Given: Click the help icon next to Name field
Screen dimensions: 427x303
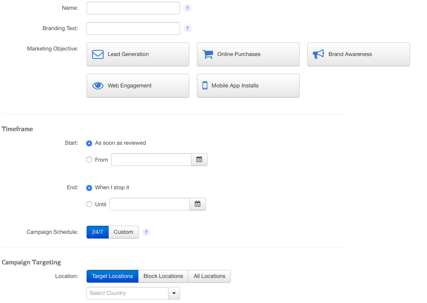Looking at the screenshot, I should [188, 8].
